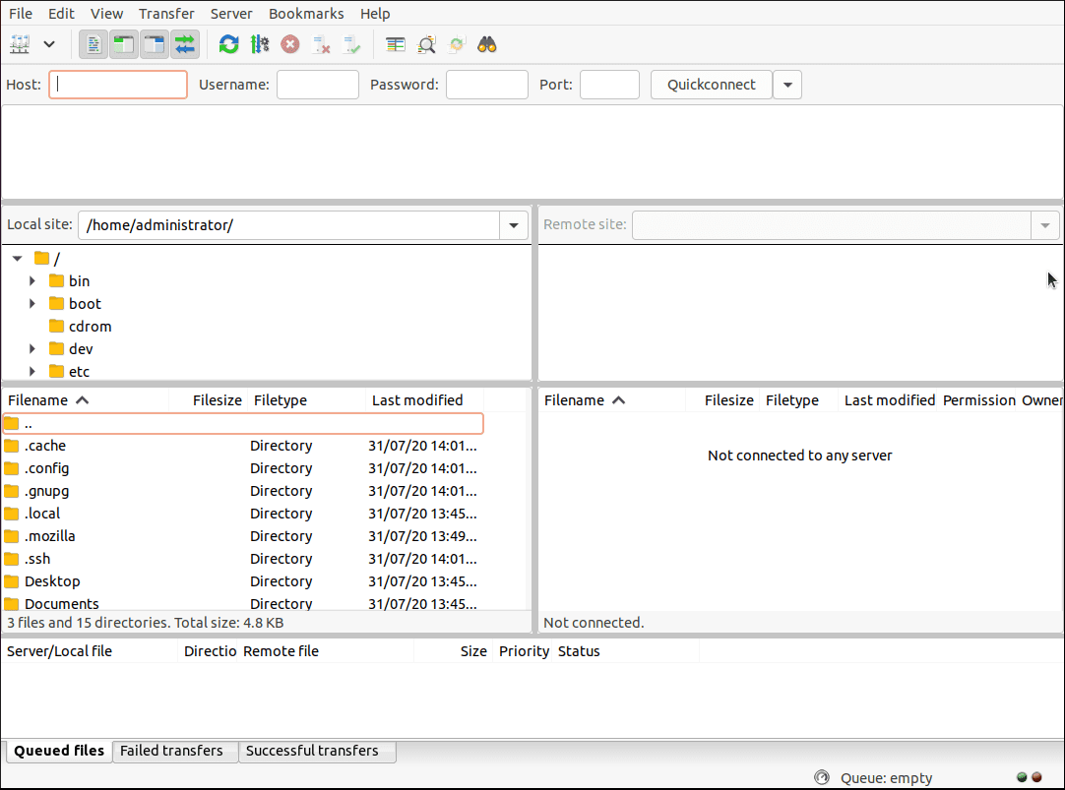
Task: Click the red Cancel operation icon
Action: 290,44
